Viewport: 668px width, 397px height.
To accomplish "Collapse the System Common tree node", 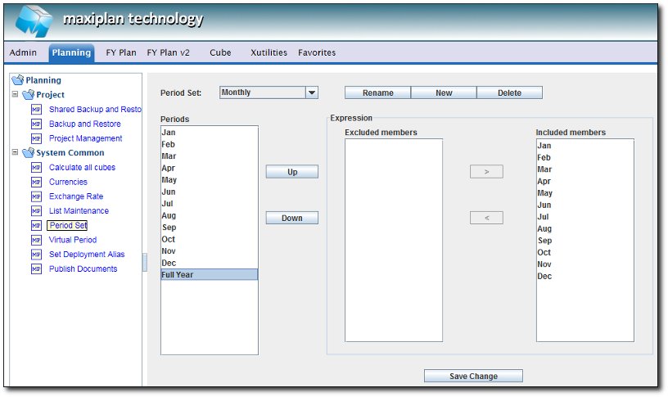I will click(x=15, y=152).
